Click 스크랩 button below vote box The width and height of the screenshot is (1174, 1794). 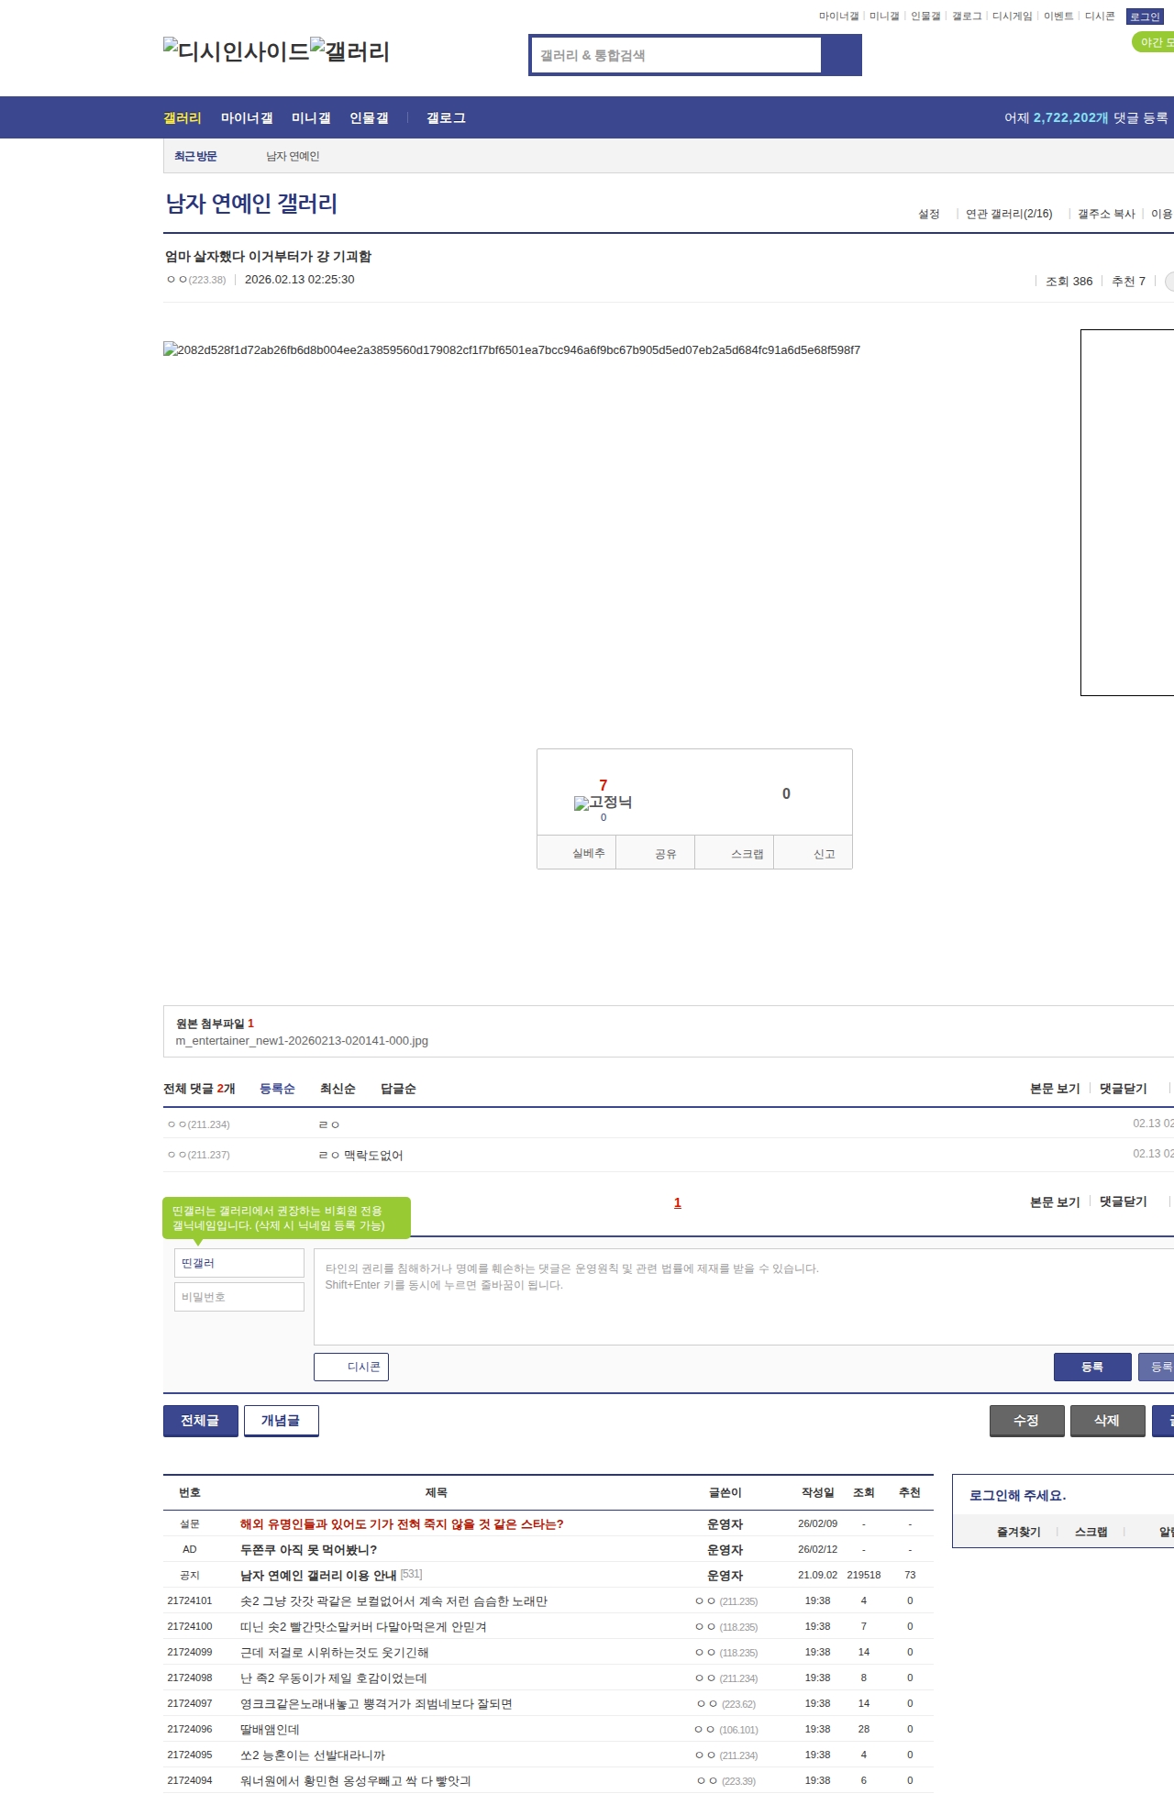pyautogui.click(x=735, y=852)
